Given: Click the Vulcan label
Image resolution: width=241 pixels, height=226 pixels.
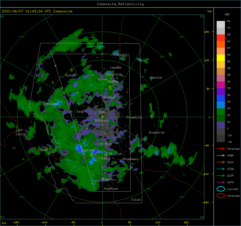Looking at the screenshot, I should pyautogui.click(x=136, y=200).
